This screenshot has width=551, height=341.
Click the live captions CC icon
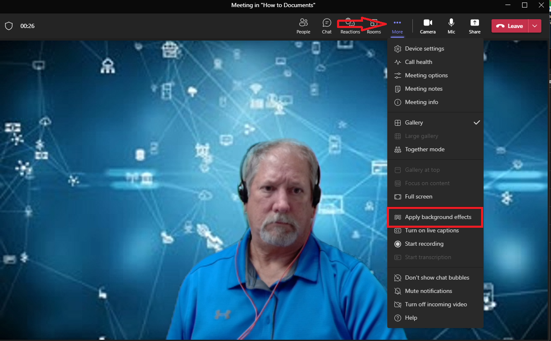(x=398, y=230)
